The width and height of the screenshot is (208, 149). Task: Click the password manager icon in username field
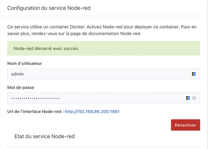(x=194, y=74)
